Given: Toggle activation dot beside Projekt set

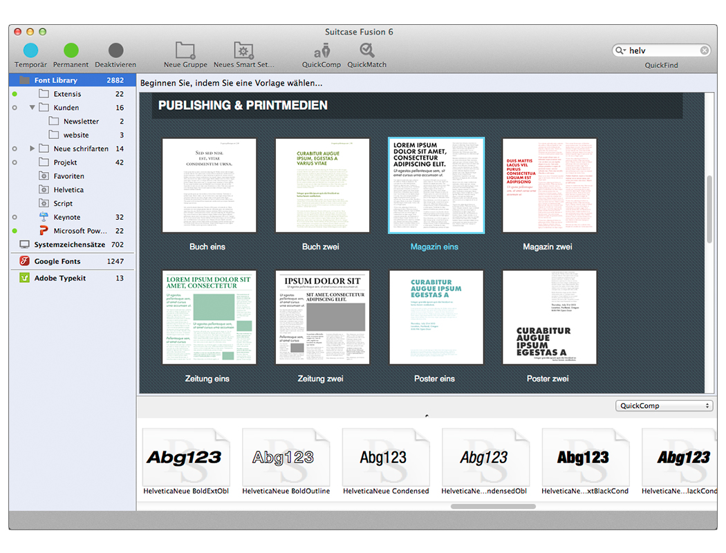Looking at the screenshot, I should (15, 162).
